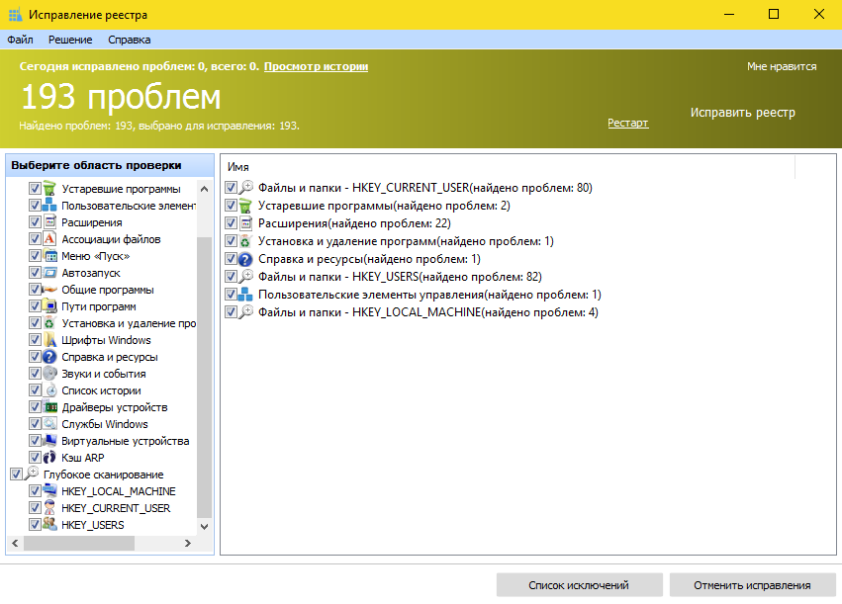Click the sidebar horizontal scroll right arrow
This screenshot has width=842, height=604.
coord(187,543)
